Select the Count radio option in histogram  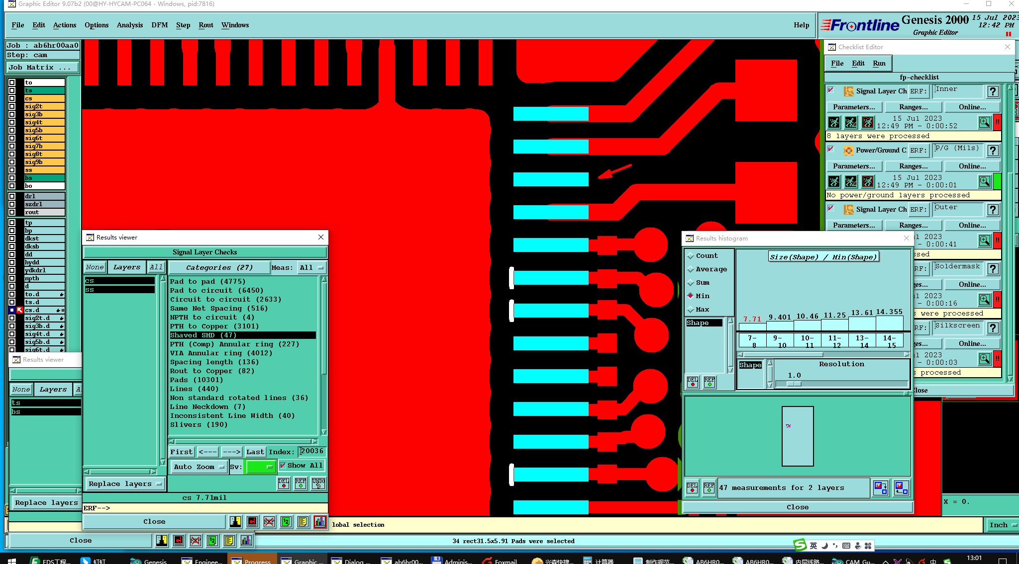(x=691, y=256)
